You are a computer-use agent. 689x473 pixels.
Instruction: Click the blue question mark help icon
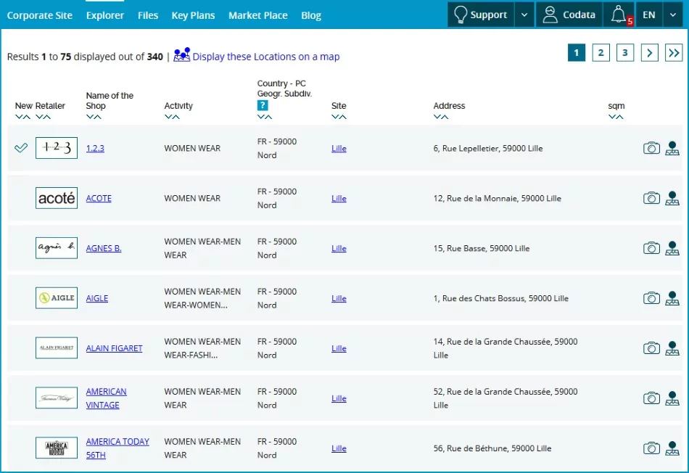(x=263, y=105)
